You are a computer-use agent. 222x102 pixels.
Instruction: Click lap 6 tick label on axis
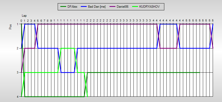coord(41,21)
